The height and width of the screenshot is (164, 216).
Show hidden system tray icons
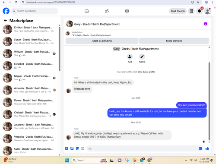click(x=186, y=160)
